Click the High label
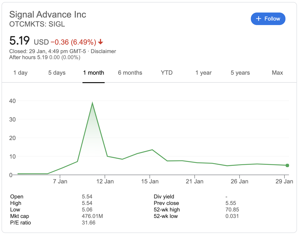The width and height of the screenshot is (299, 241). tap(16, 203)
